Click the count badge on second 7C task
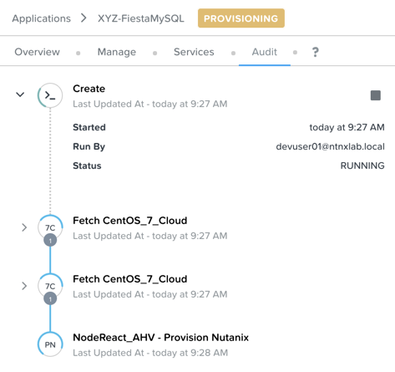 point(50,298)
